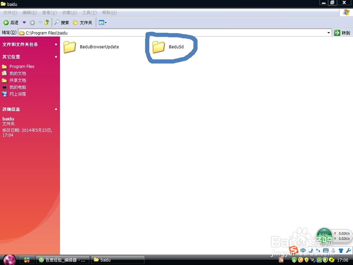Open the Search (搜索) pane

pyautogui.click(x=62, y=23)
